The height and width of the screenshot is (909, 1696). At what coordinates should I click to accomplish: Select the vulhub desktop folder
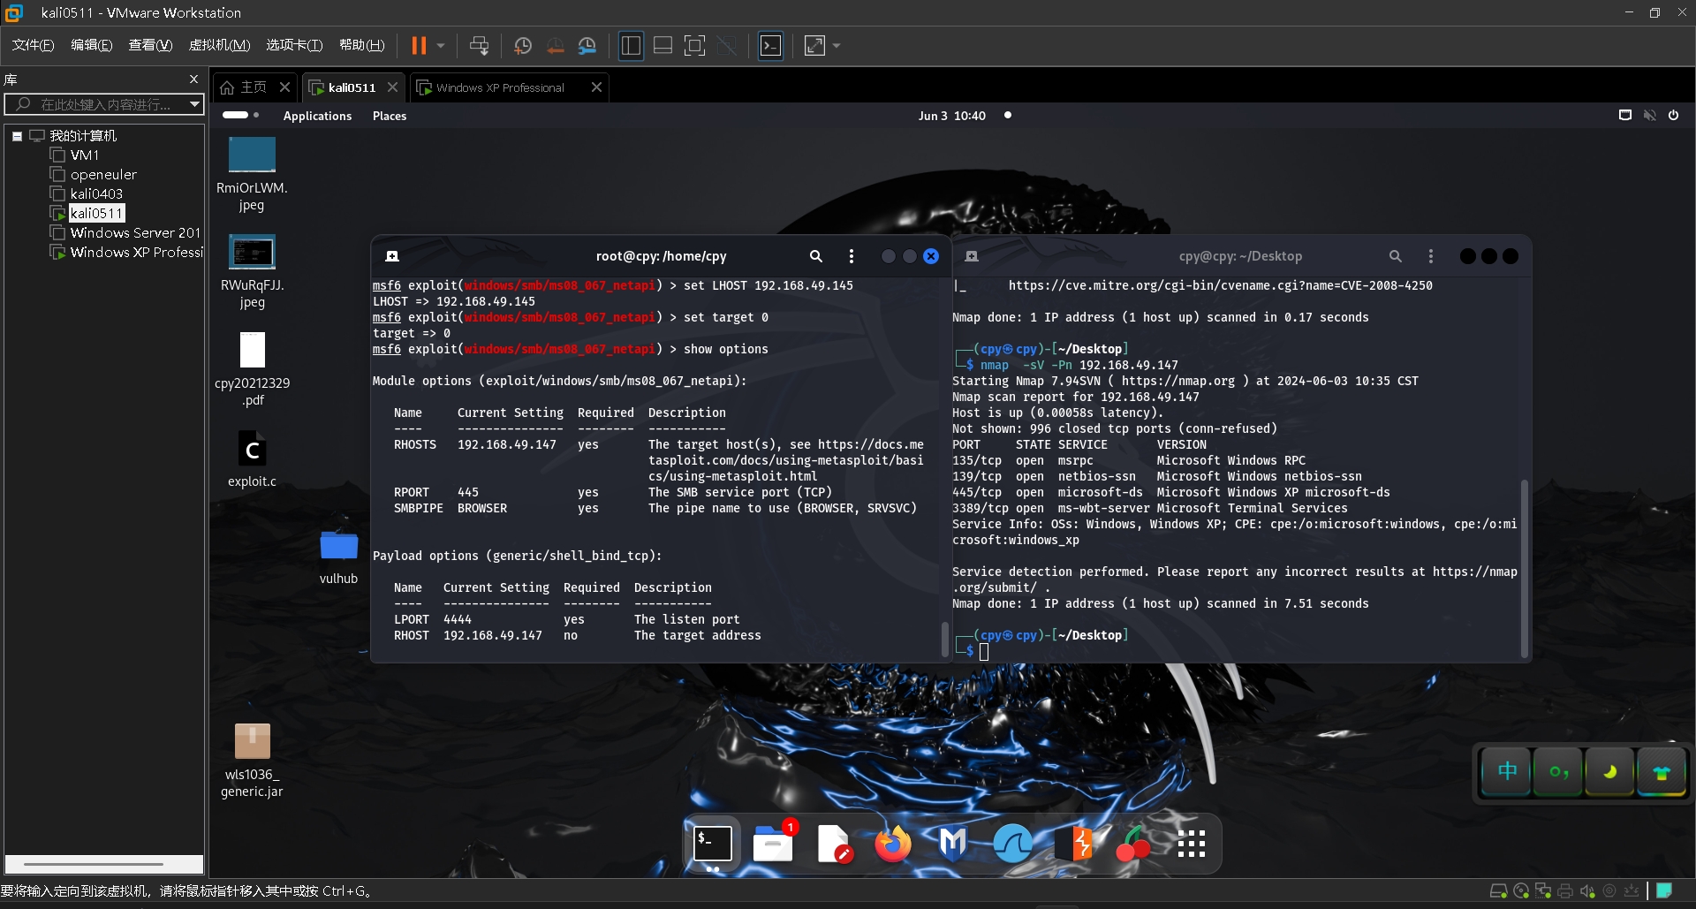(338, 556)
